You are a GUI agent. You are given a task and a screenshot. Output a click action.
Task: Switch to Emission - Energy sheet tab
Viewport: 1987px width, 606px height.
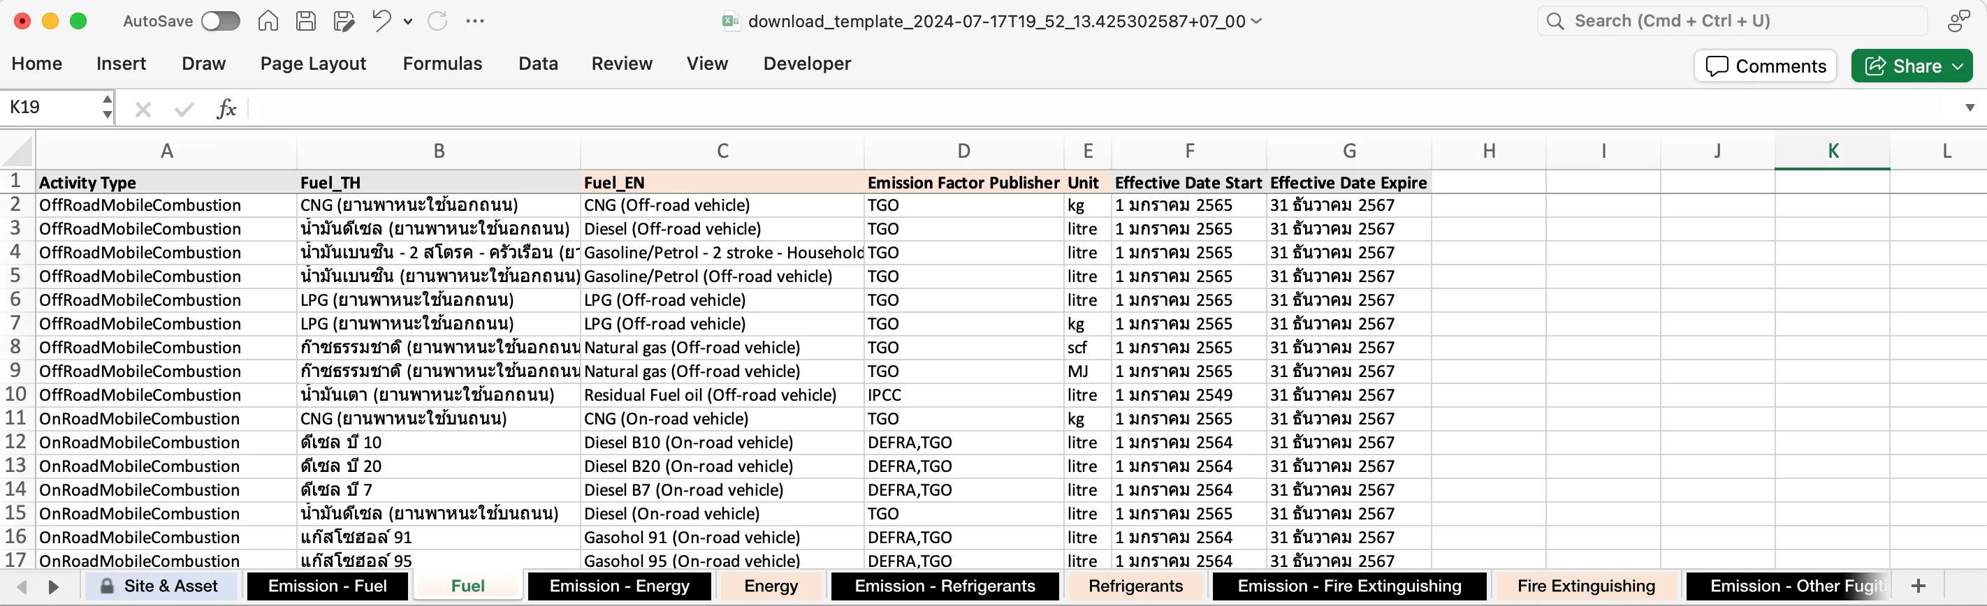pyautogui.click(x=618, y=586)
